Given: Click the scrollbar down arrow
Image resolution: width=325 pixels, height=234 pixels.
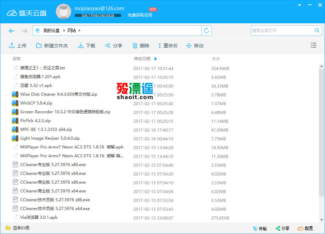Looking at the screenshot, I should (322, 220).
